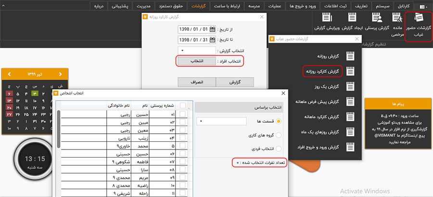Select day ۱۳ in the تیر calendar
The image size is (433, 197).
click(9, 101)
